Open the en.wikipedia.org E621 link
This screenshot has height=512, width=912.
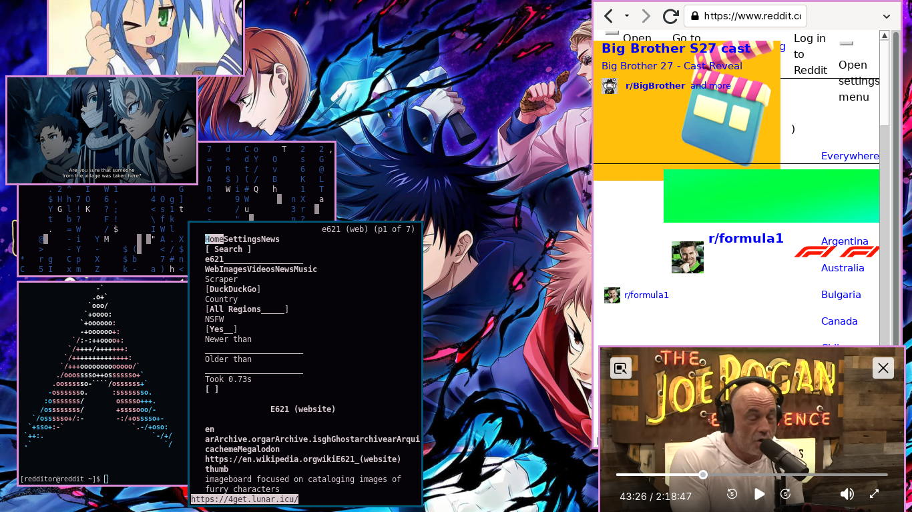(303, 459)
